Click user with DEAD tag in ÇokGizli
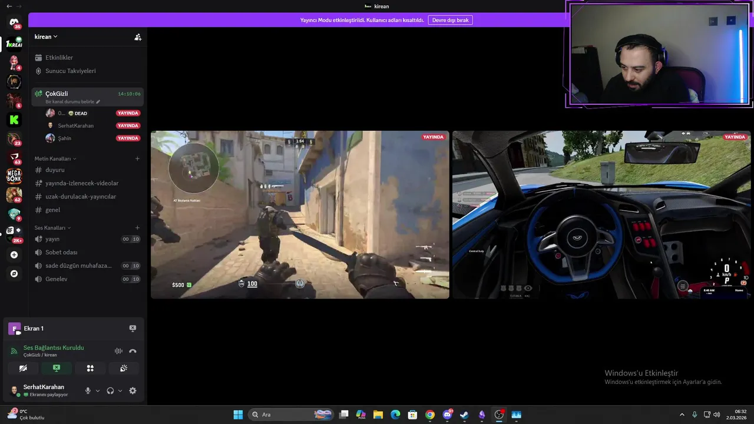Image resolution: width=754 pixels, height=424 pixels. 93,113
